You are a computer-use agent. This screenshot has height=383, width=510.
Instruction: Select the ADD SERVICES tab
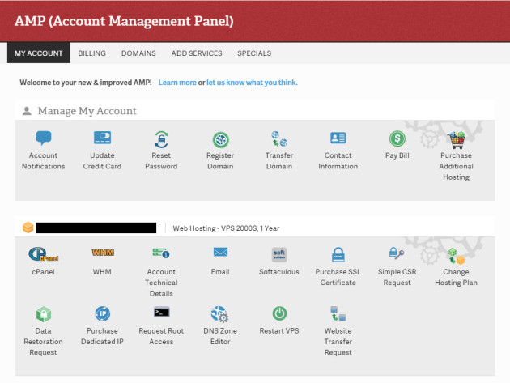pos(197,53)
